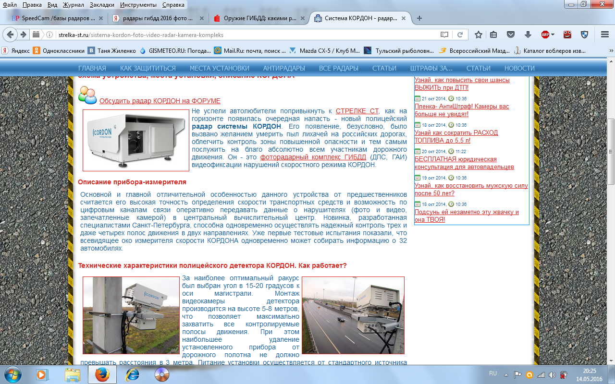Open link Обсудить радар КОРДОН на ФОРУМЕ
Screen dimensions: 615x384
[160, 101]
